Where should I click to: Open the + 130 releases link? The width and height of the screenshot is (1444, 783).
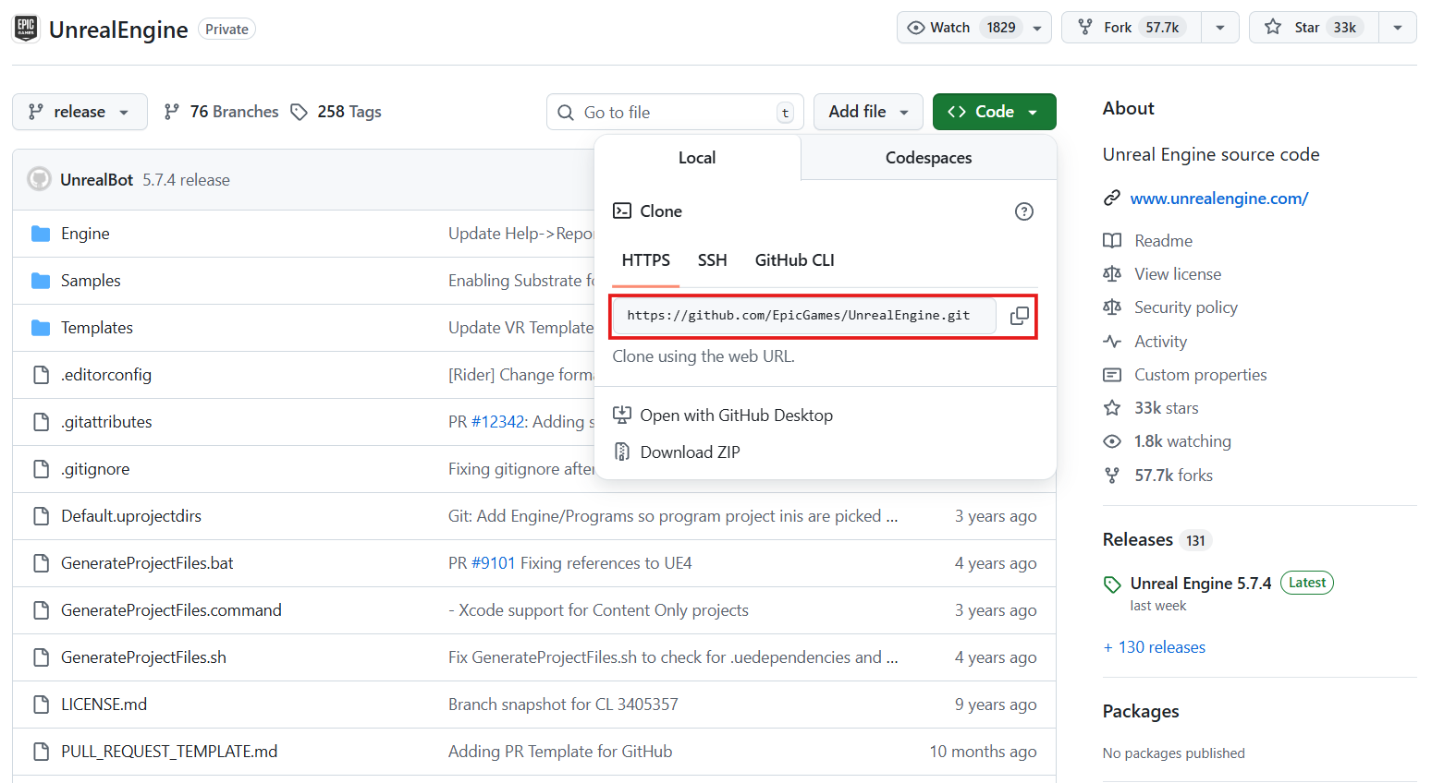1154,647
